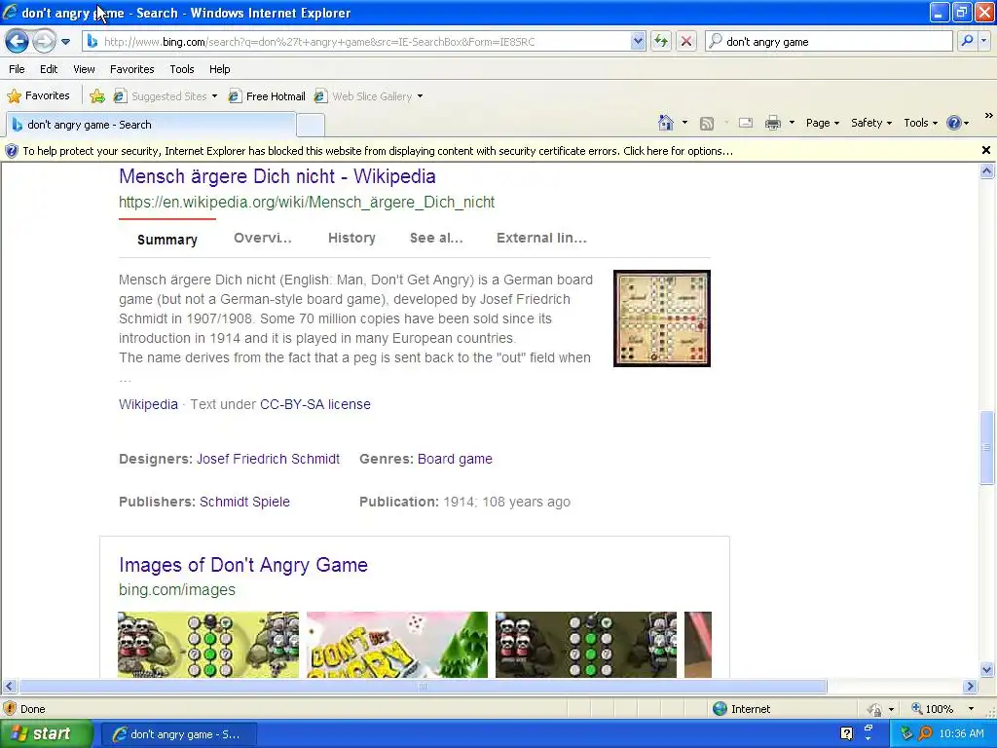This screenshot has height=748, width=997.
Task: Open the Edit menu
Action: (49, 69)
